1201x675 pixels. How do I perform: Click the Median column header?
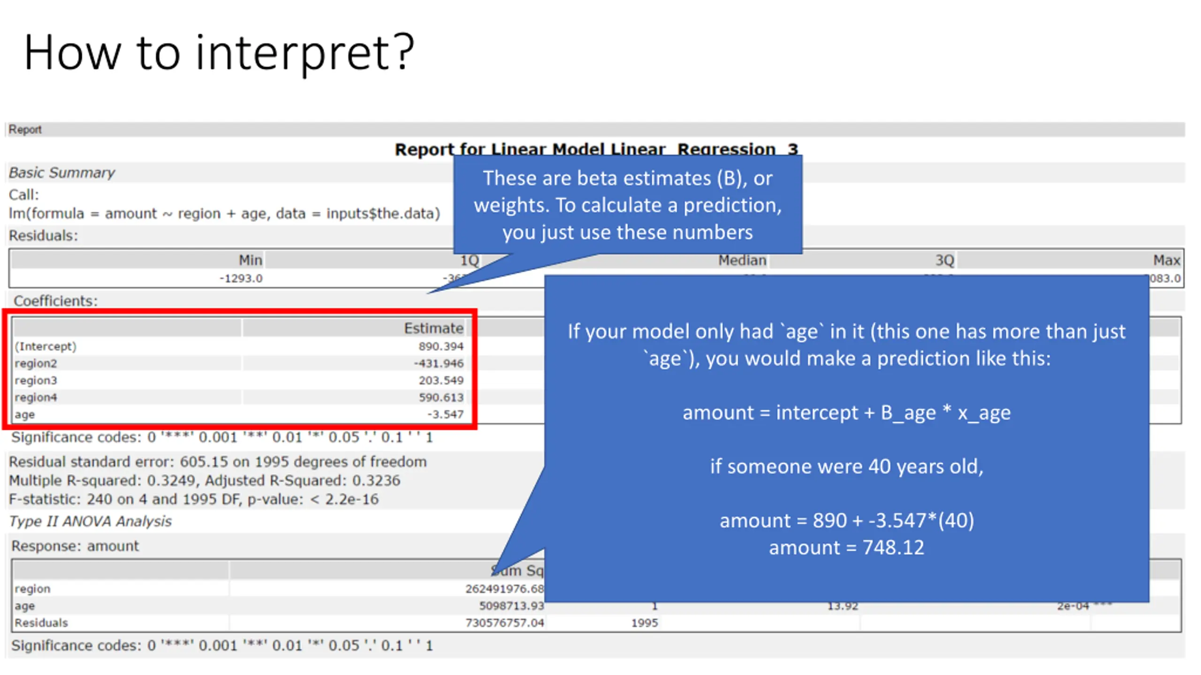coord(742,260)
